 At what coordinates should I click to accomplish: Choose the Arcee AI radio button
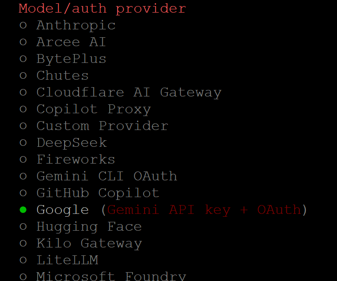click(23, 42)
